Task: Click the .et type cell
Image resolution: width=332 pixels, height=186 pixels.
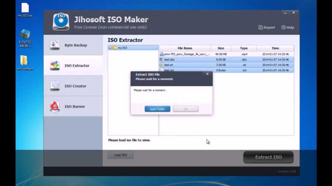Action: pos(244,65)
